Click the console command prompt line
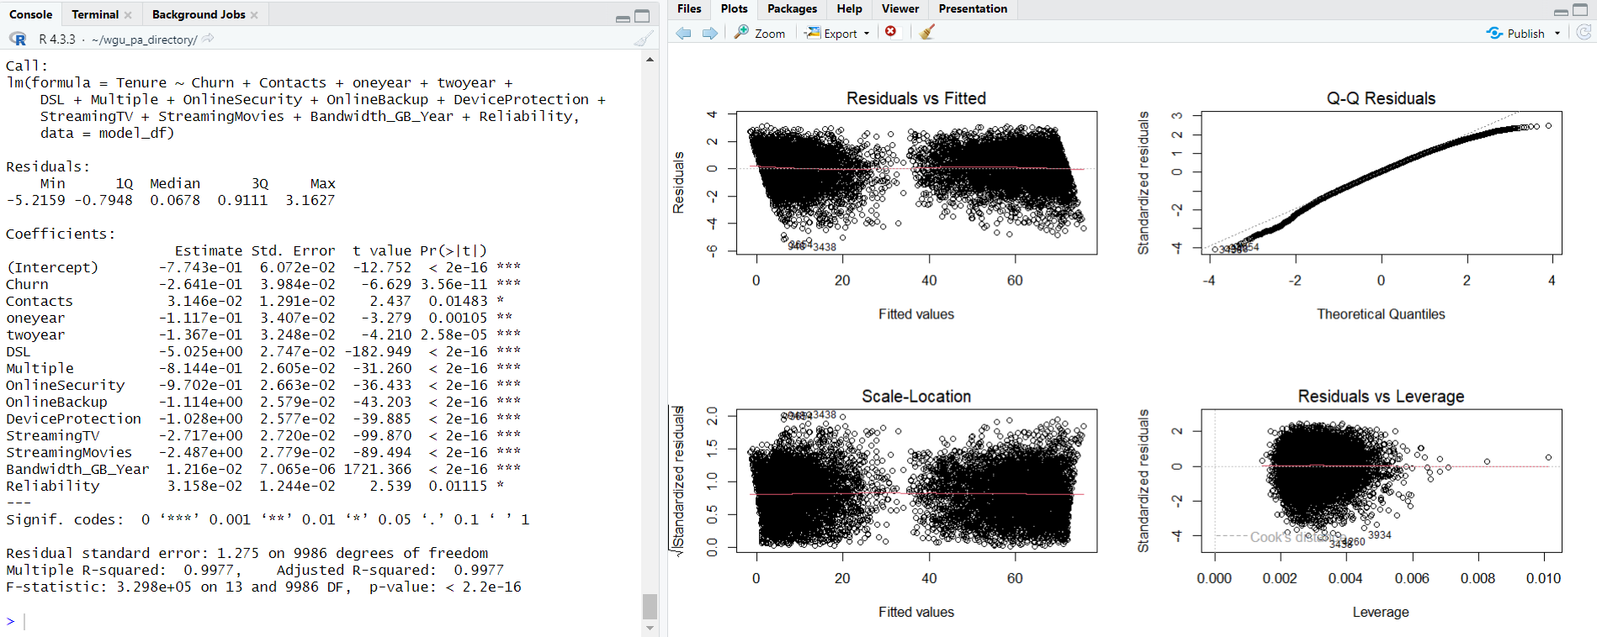The width and height of the screenshot is (1597, 637). [320, 621]
